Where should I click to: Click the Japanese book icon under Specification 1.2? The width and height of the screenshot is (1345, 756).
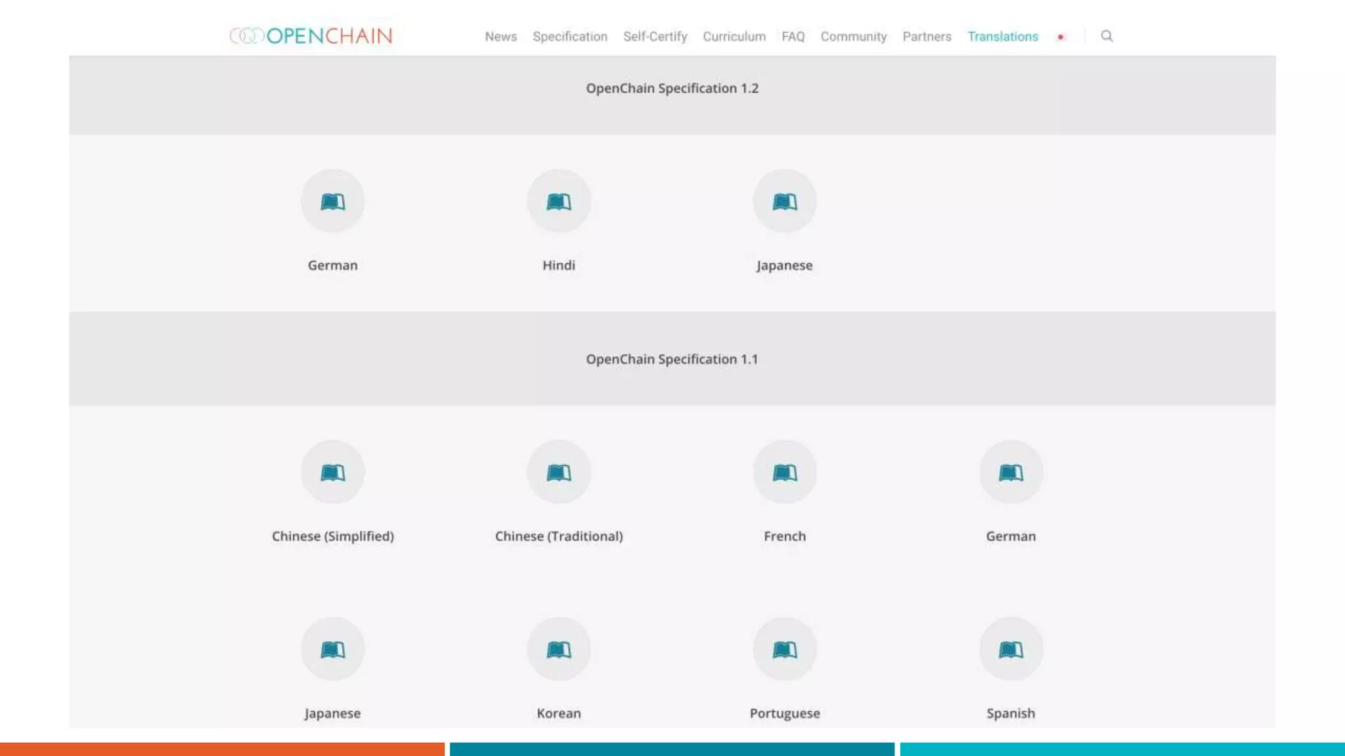pos(784,201)
